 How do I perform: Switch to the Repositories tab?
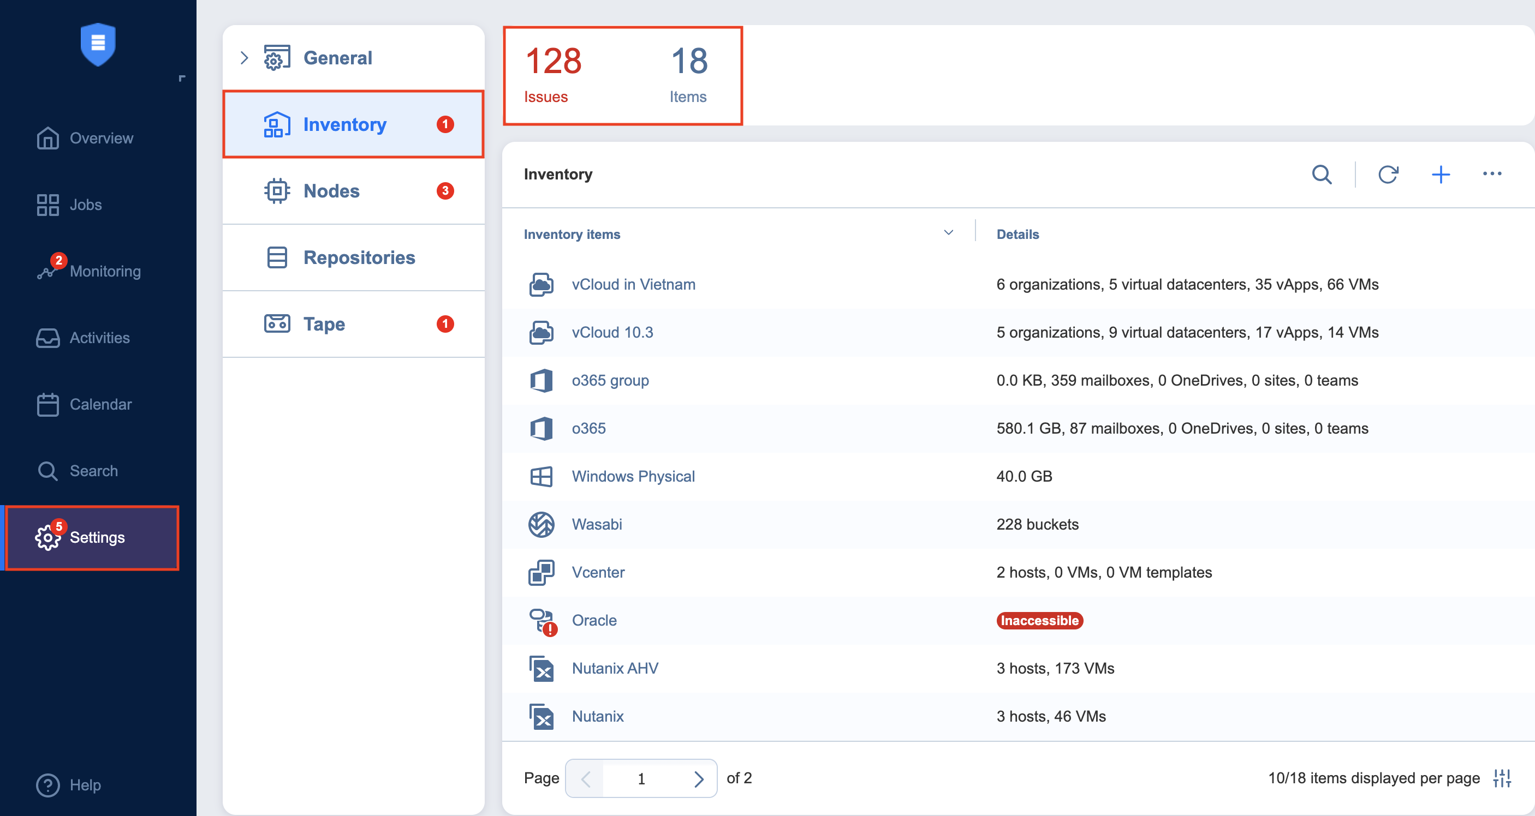click(353, 258)
